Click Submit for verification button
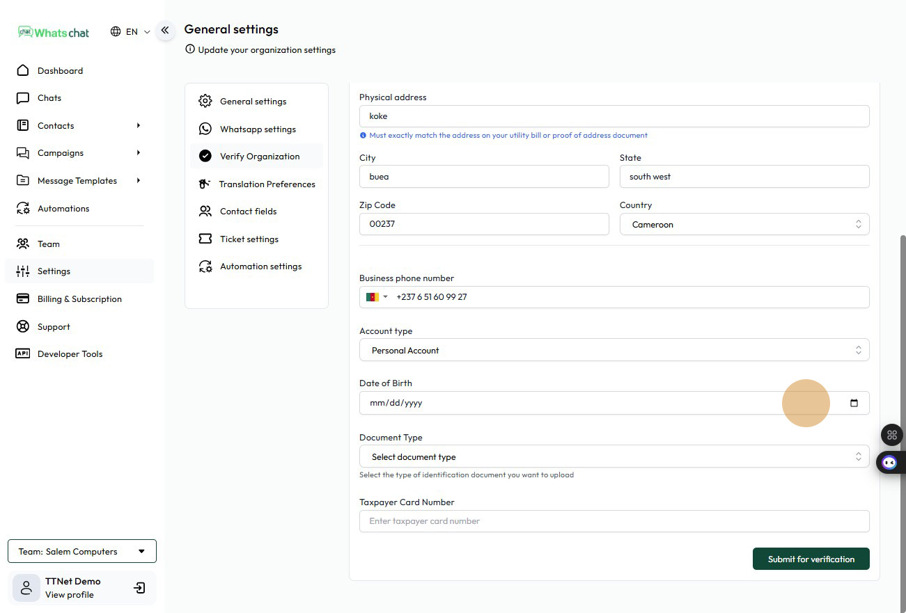906x613 pixels. tap(811, 559)
